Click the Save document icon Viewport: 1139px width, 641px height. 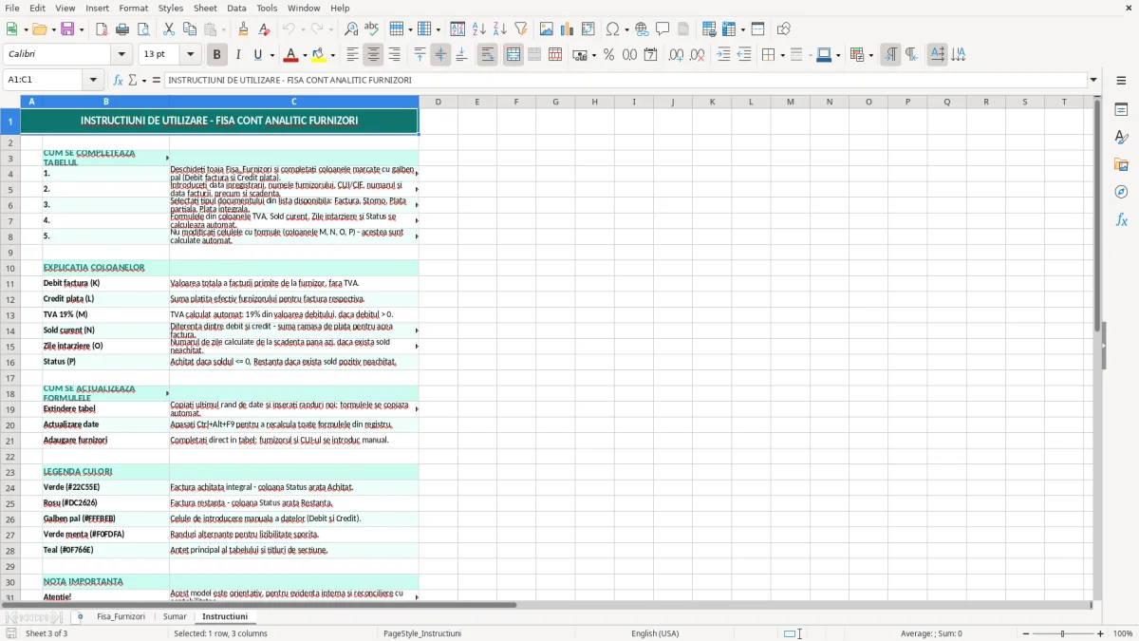[x=67, y=29]
